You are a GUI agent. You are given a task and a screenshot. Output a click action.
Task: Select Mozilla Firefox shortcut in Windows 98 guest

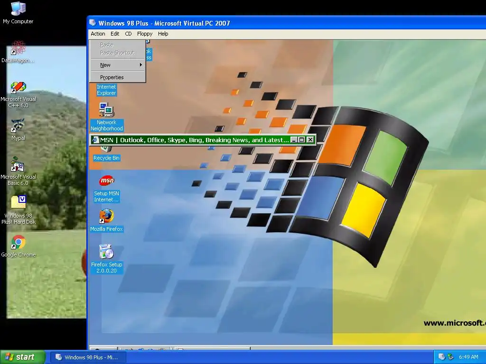[107, 220]
